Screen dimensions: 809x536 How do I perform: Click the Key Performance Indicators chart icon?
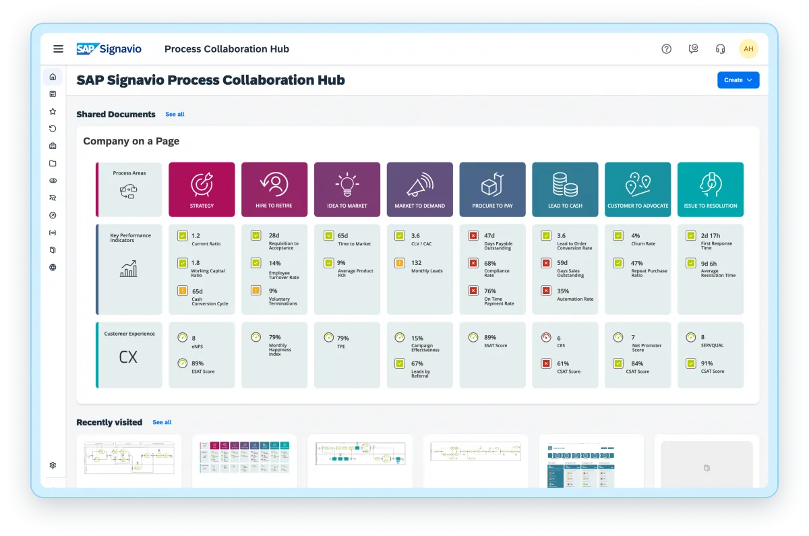click(128, 269)
